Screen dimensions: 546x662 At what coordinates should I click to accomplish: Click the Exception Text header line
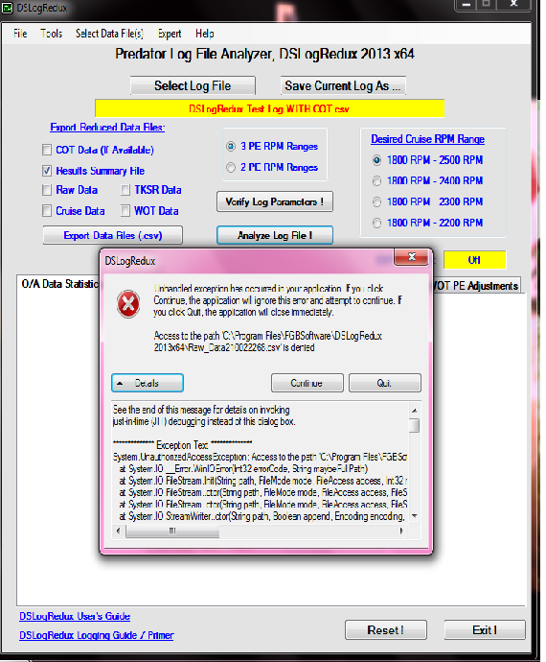183,445
